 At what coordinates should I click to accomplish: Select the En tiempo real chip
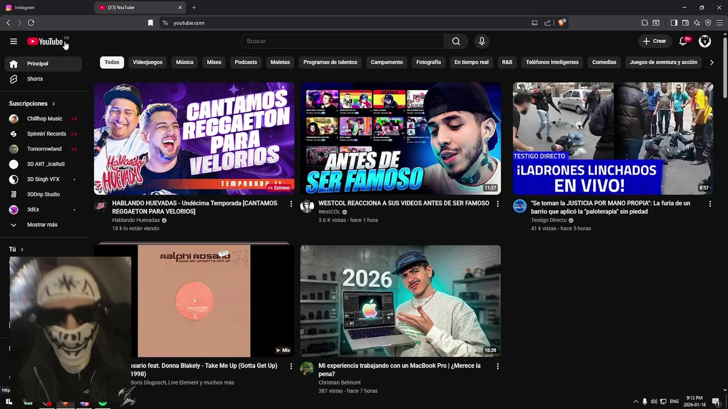pos(471,62)
